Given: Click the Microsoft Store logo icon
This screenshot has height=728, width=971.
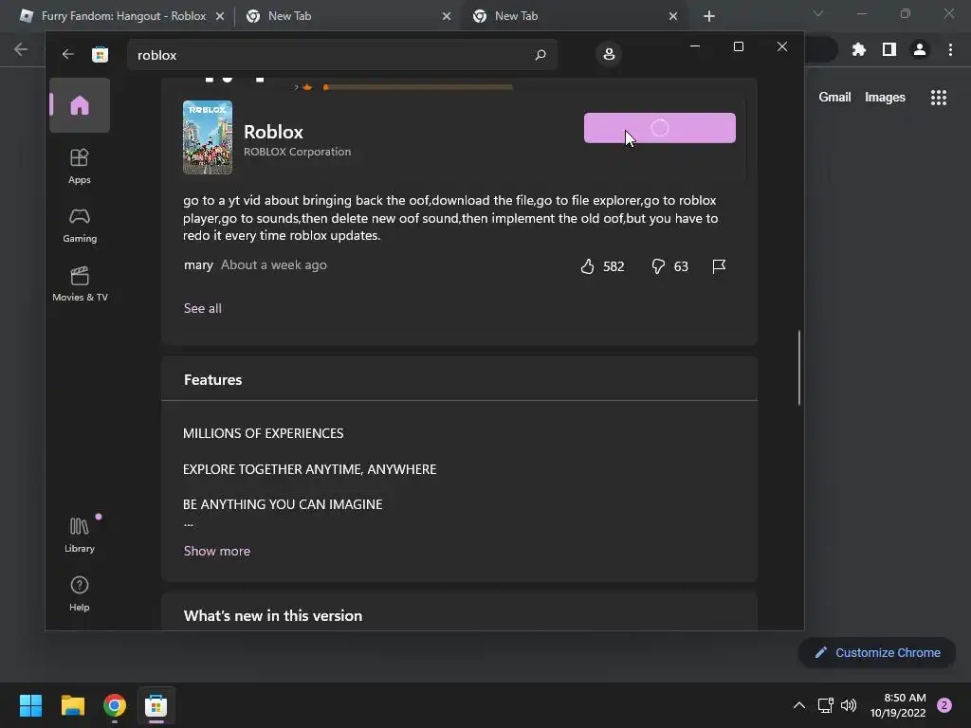Looking at the screenshot, I should (100, 54).
